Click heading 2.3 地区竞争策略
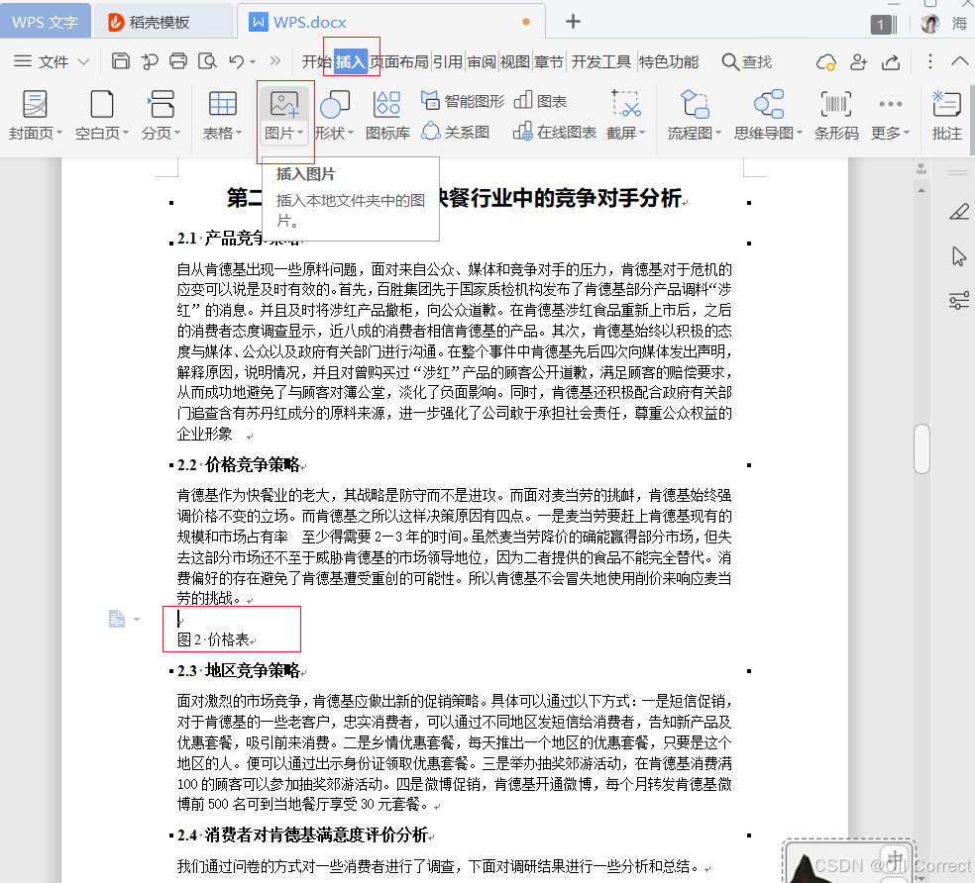The image size is (975, 883). point(238,670)
